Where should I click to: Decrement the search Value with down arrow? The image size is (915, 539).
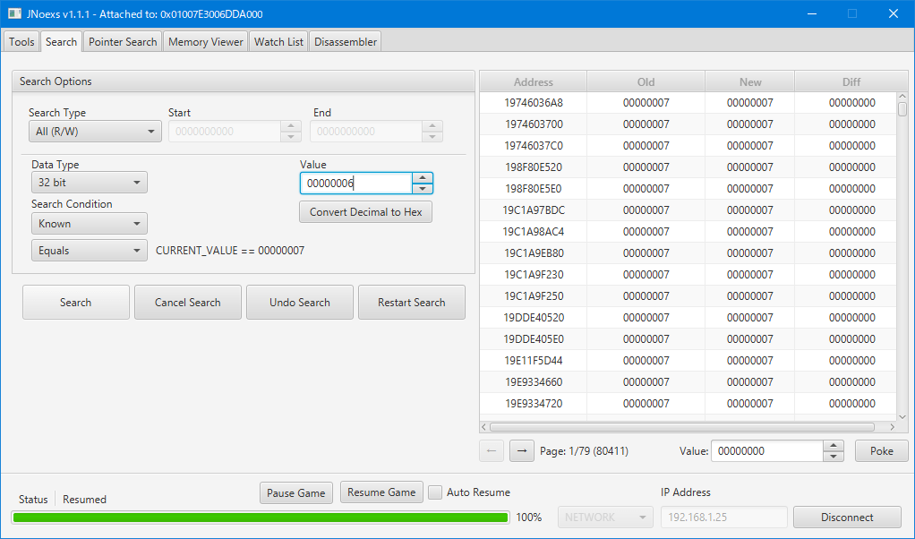(x=423, y=188)
